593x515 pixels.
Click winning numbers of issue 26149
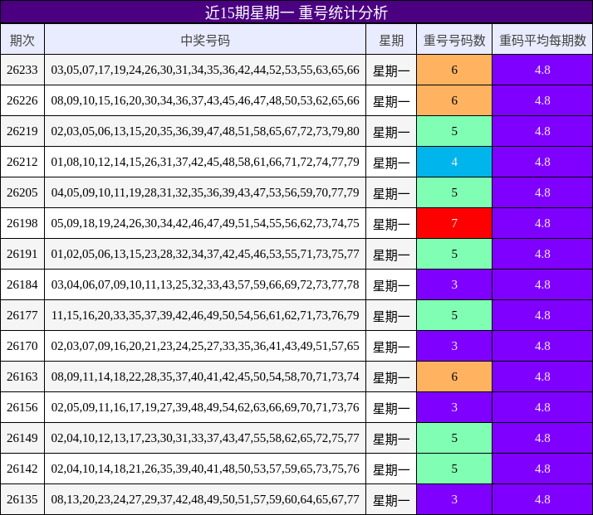tap(205, 438)
